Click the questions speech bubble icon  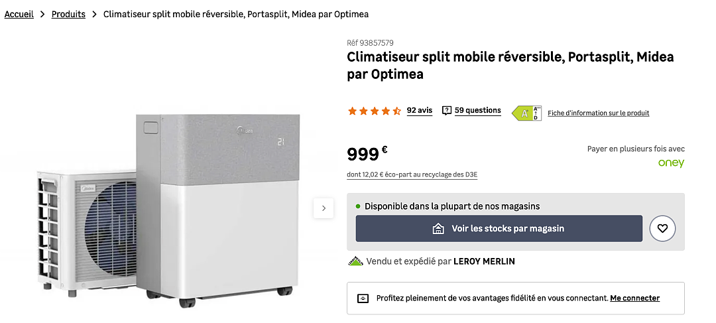click(x=447, y=111)
